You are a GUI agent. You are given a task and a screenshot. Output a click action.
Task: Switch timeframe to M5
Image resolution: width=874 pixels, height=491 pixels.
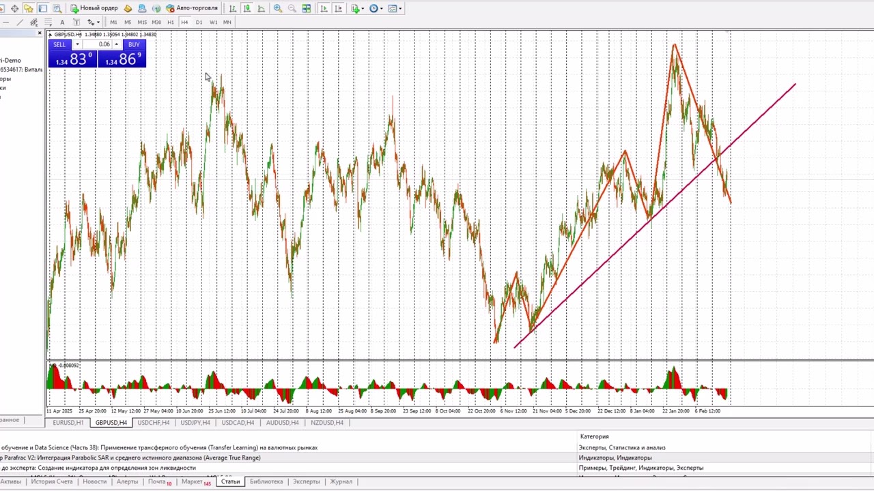point(128,23)
